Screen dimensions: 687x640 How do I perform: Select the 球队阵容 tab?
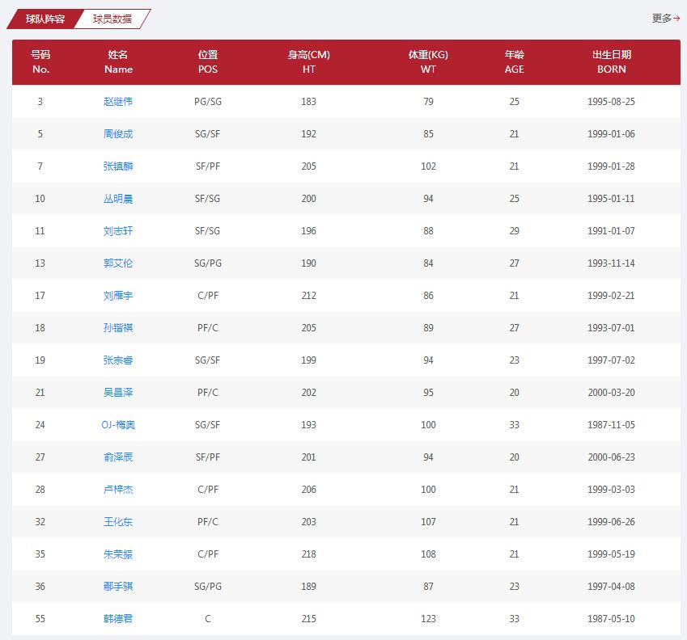coord(45,19)
